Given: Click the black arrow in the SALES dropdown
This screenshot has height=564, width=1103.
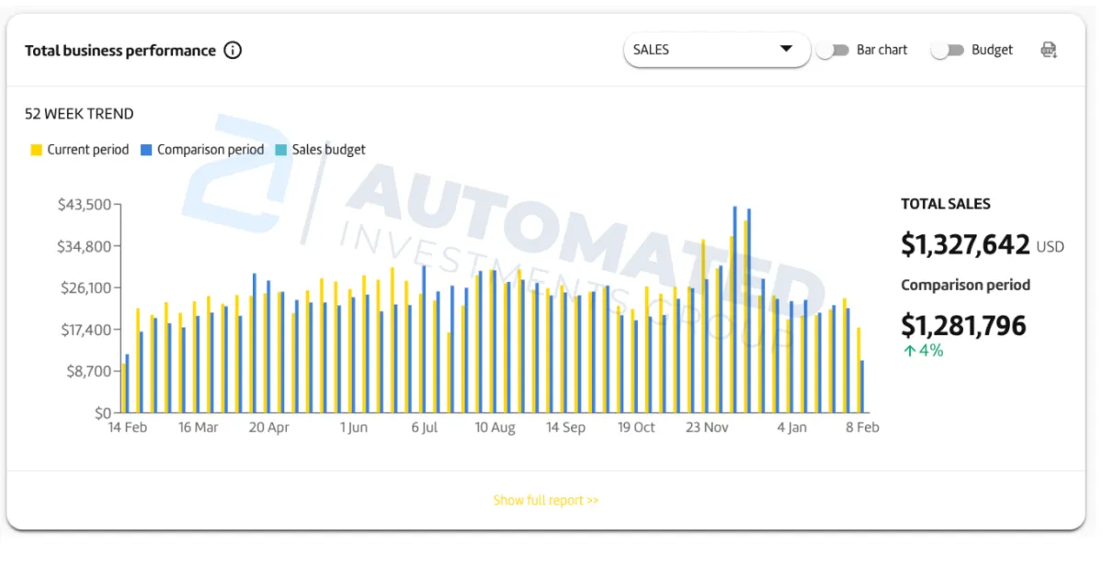Looking at the screenshot, I should (x=786, y=50).
